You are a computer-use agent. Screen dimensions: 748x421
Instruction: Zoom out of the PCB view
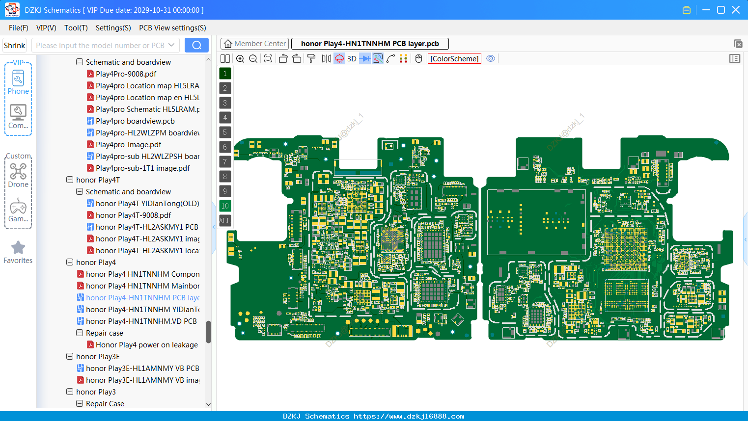coord(253,58)
